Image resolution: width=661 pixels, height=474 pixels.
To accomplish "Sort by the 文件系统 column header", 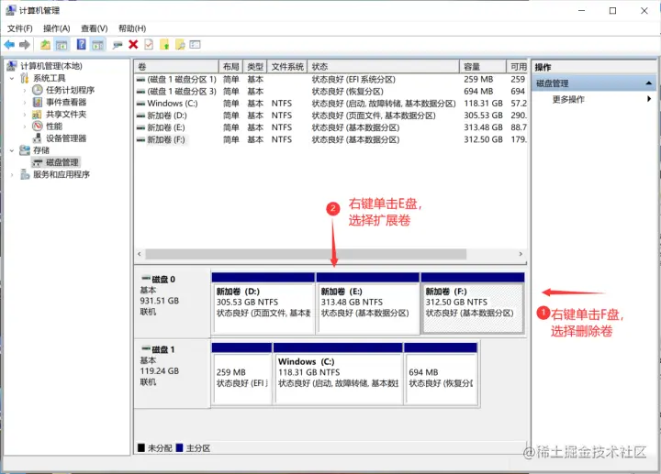I will pyautogui.click(x=287, y=67).
